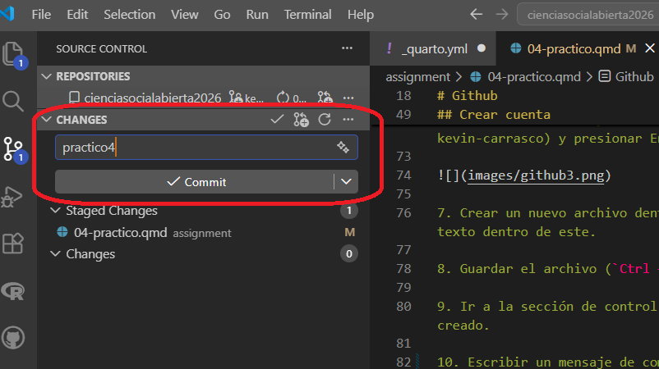Click the checkmark icon in Changes header
Viewport: 659px width, 369px height.
pos(278,120)
